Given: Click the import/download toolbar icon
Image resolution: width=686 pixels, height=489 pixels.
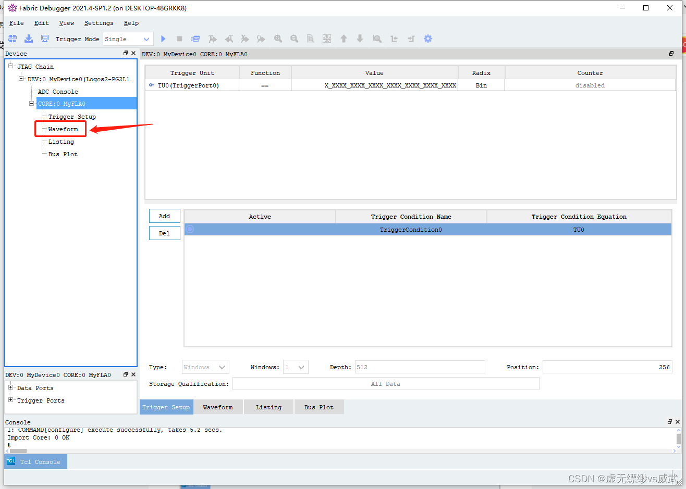Looking at the screenshot, I should coord(29,39).
